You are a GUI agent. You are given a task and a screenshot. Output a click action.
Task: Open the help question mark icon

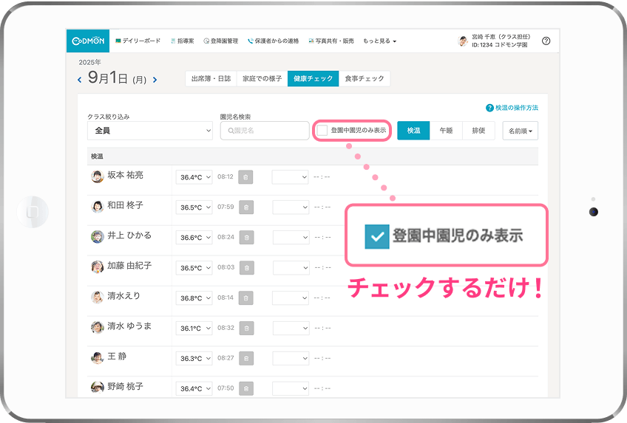coord(546,41)
